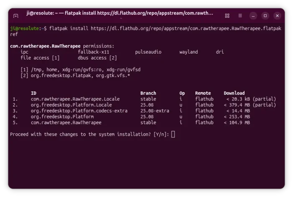The height and width of the screenshot is (197, 293).
Task: Click the Remote column header
Action: coord(203,93)
